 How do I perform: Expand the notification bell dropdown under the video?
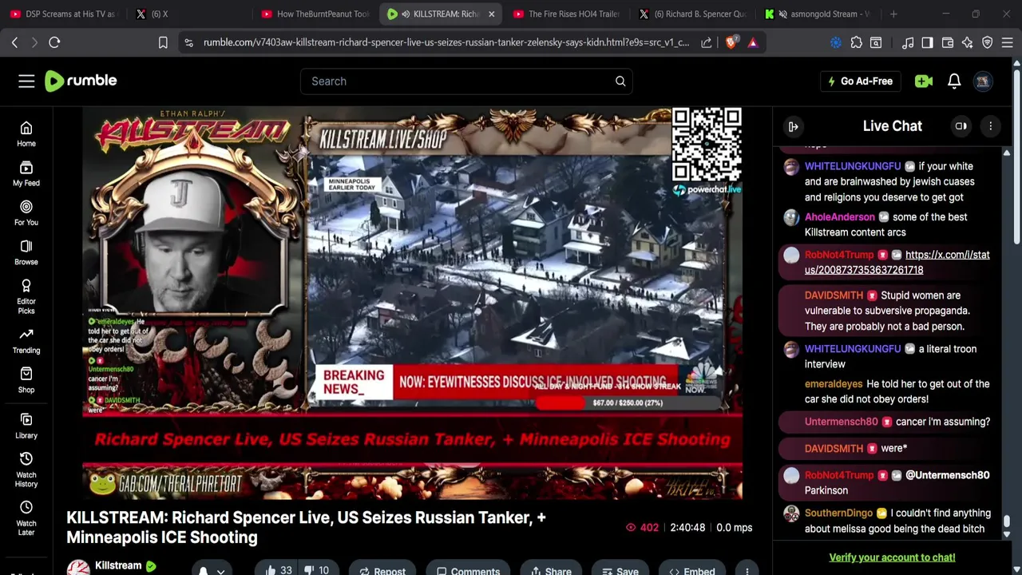coord(221,570)
